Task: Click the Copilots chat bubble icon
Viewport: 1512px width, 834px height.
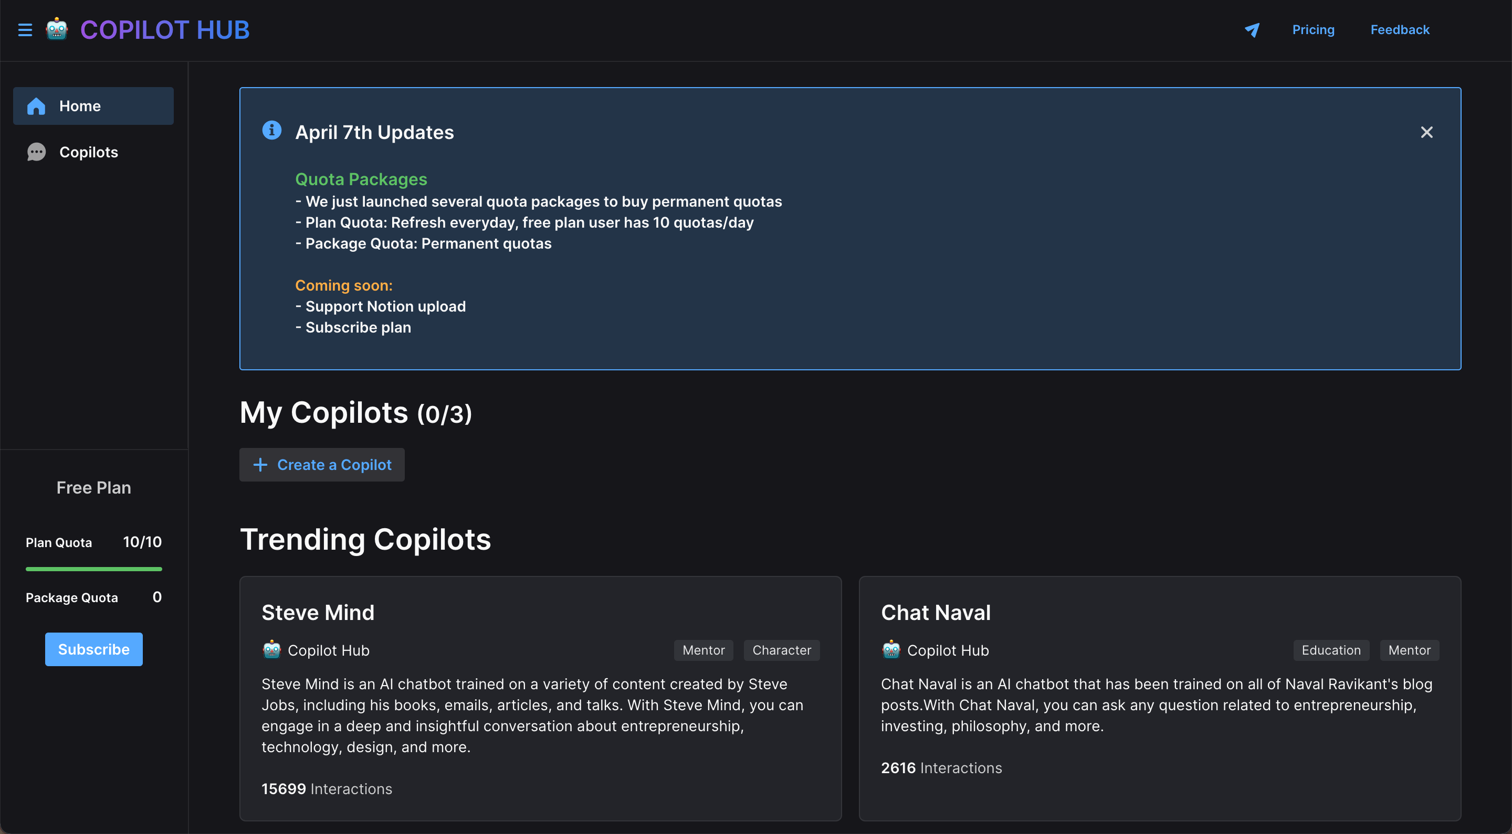Action: 36,153
